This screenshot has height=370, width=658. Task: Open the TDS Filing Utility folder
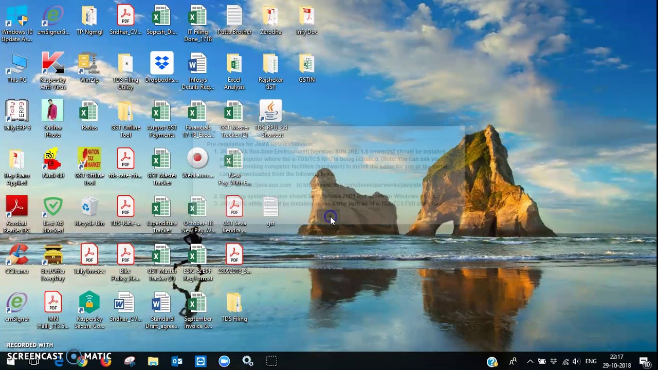pos(125,71)
